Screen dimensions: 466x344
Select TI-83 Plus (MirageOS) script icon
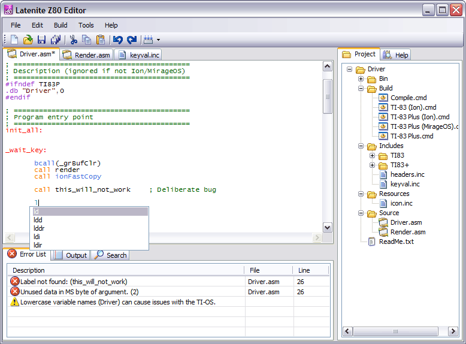point(383,126)
